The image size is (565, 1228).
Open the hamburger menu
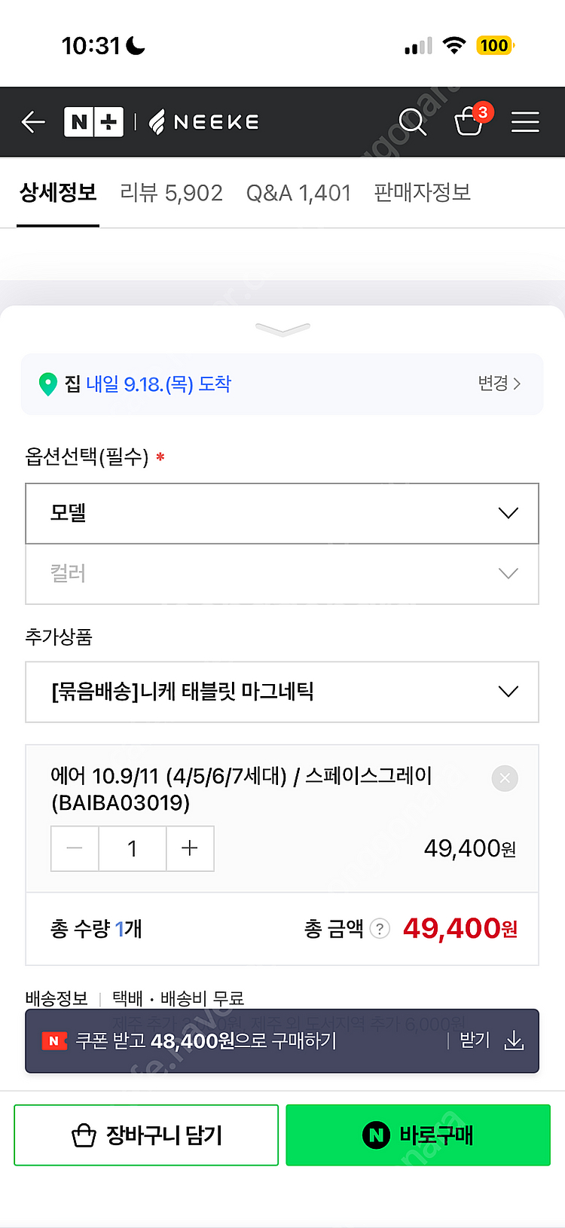coord(525,121)
